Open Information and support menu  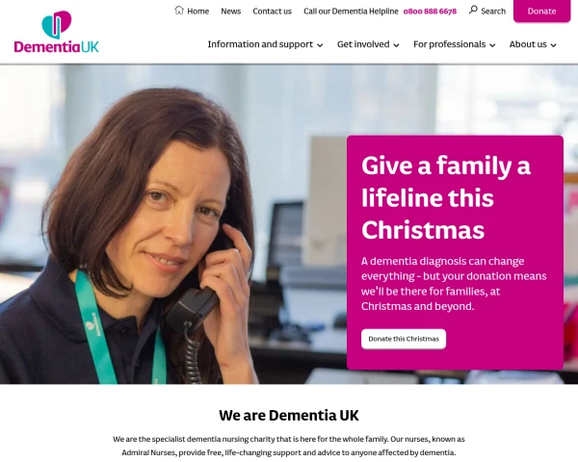pos(260,44)
